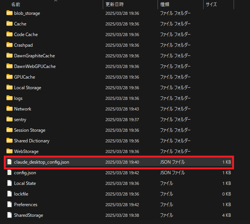Click the Session Storage folder icon

[x=10, y=130]
